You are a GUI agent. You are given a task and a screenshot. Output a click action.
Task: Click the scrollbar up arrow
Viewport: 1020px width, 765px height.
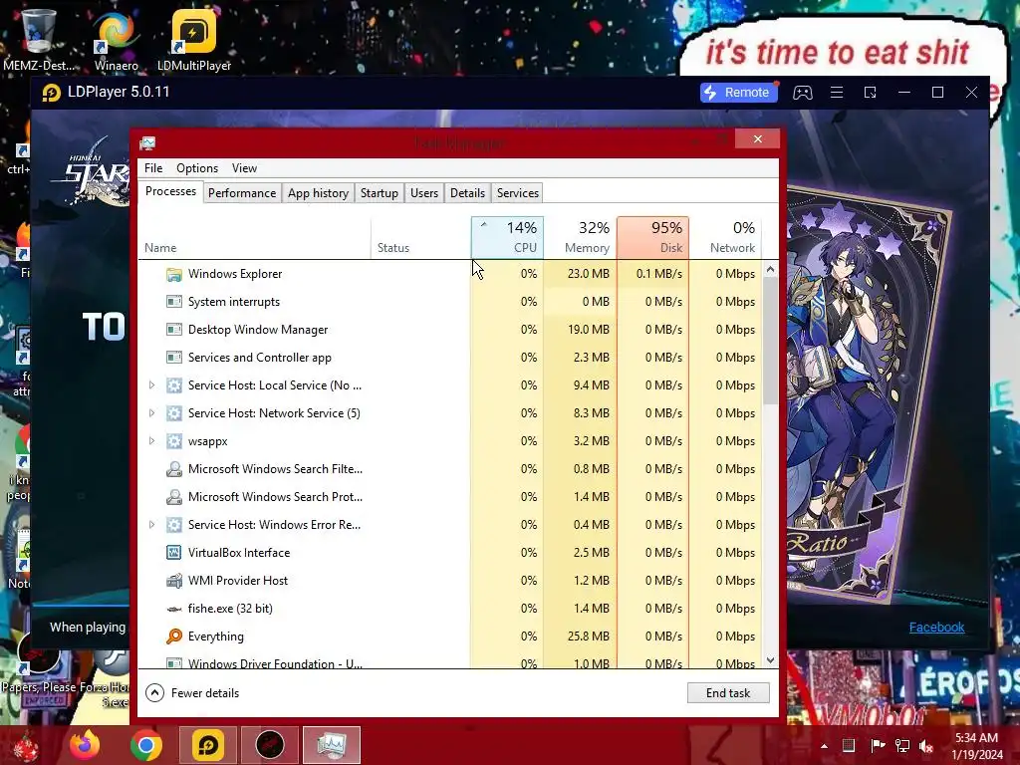click(x=770, y=269)
